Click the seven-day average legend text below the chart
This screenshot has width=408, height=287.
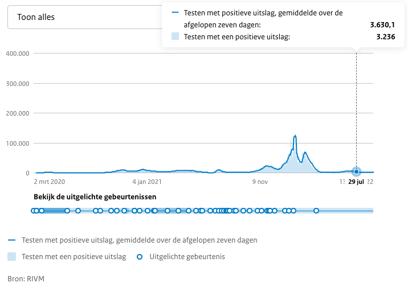[139, 240]
